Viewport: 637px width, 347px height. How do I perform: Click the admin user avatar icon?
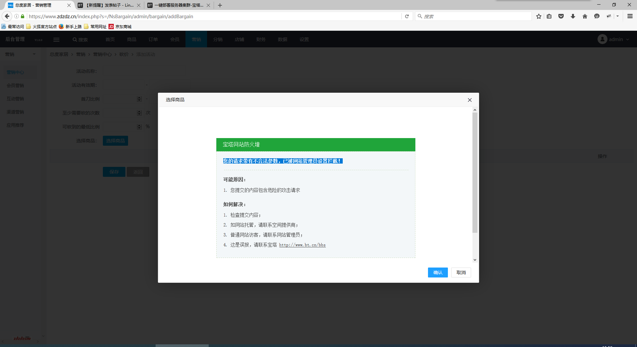602,39
